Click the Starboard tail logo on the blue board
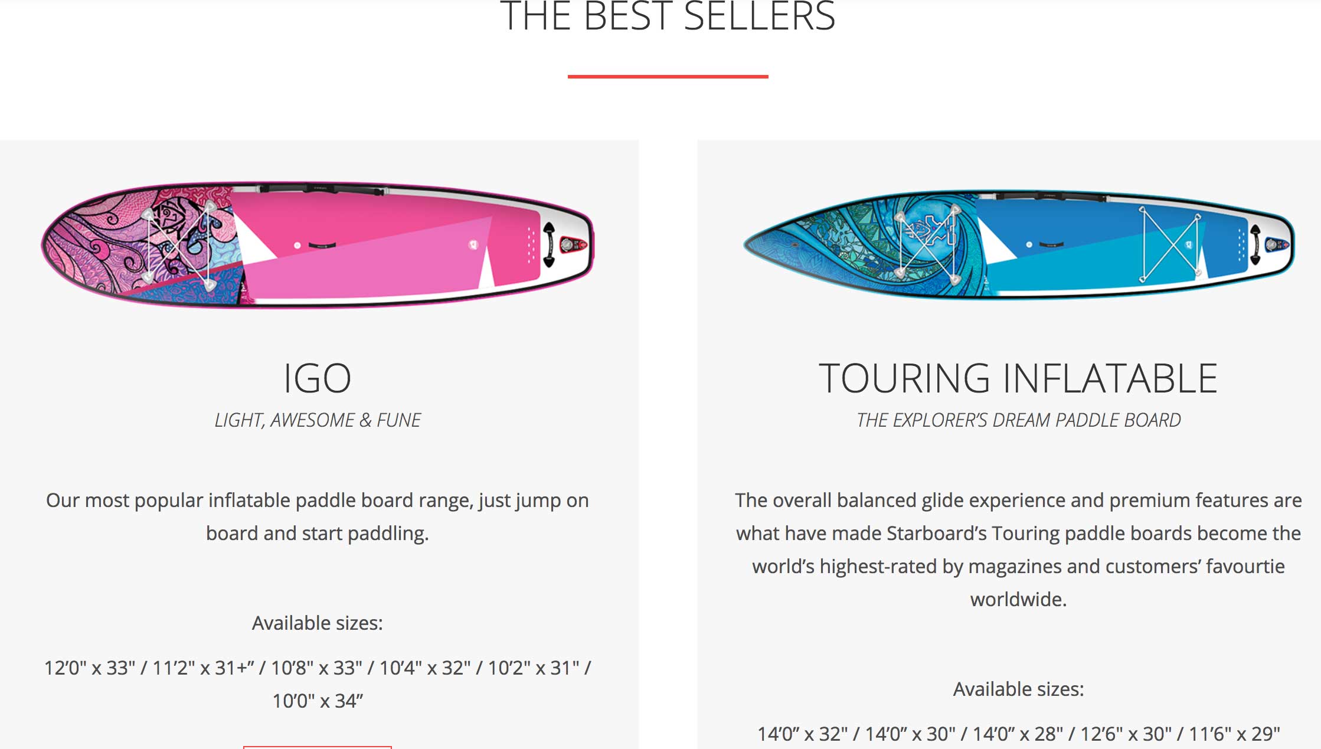 [1277, 244]
